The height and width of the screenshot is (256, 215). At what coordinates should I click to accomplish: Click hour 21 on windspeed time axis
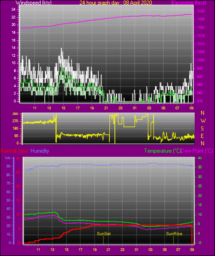(106, 108)
